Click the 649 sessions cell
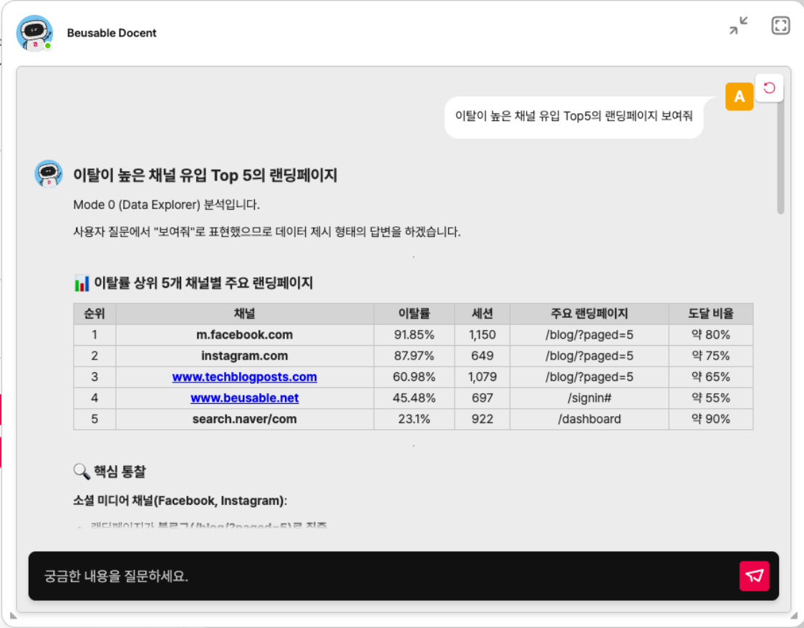 (482, 356)
